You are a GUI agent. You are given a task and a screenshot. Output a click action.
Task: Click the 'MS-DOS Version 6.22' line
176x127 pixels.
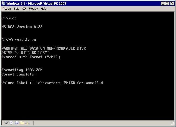coord(22,27)
